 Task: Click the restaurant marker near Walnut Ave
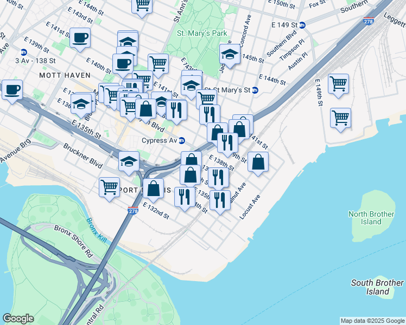pos(220,201)
